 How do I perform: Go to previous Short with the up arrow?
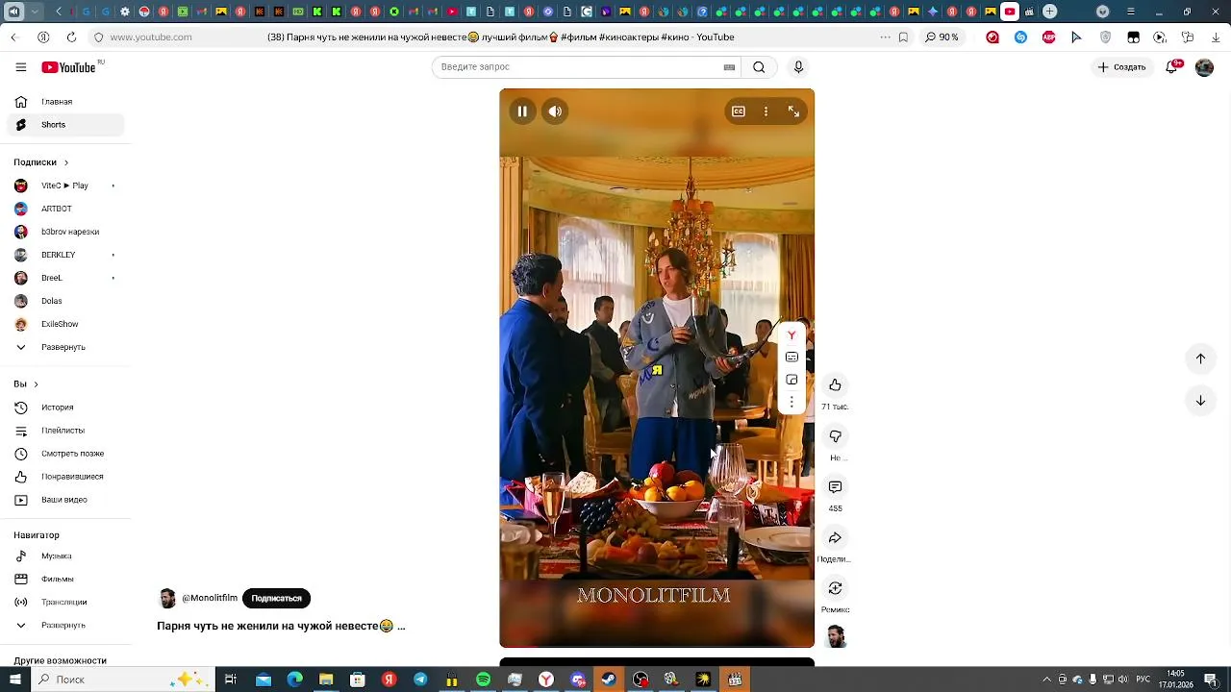click(x=1200, y=358)
